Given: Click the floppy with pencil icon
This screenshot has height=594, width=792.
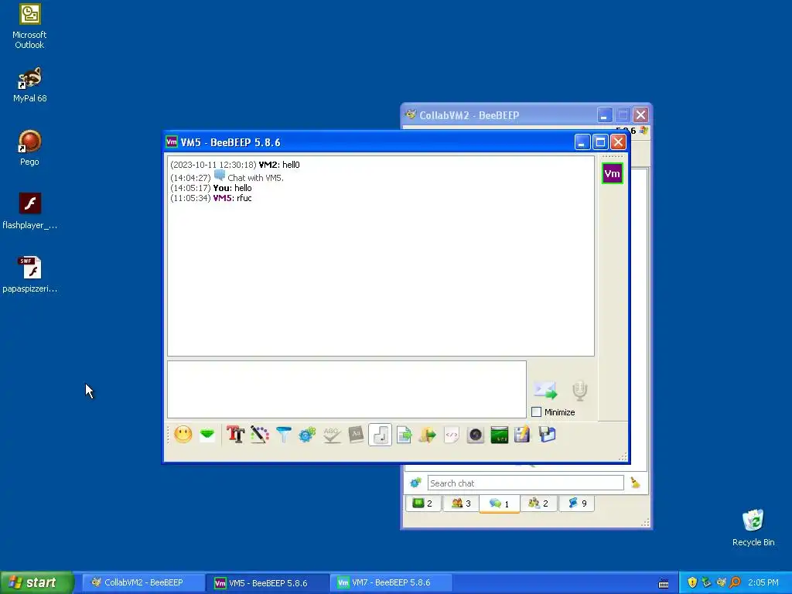Looking at the screenshot, I should 522,435.
